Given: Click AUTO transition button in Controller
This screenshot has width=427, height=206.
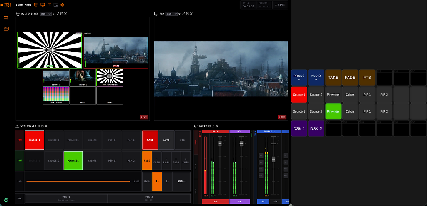Looking at the screenshot, I should 166,140.
